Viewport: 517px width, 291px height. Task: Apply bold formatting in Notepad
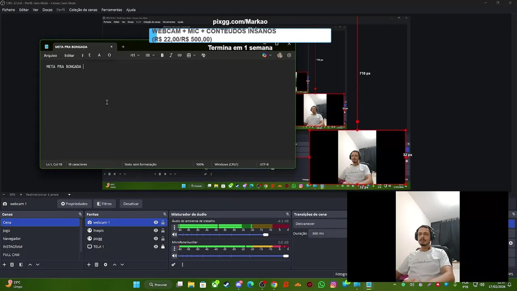tap(162, 55)
